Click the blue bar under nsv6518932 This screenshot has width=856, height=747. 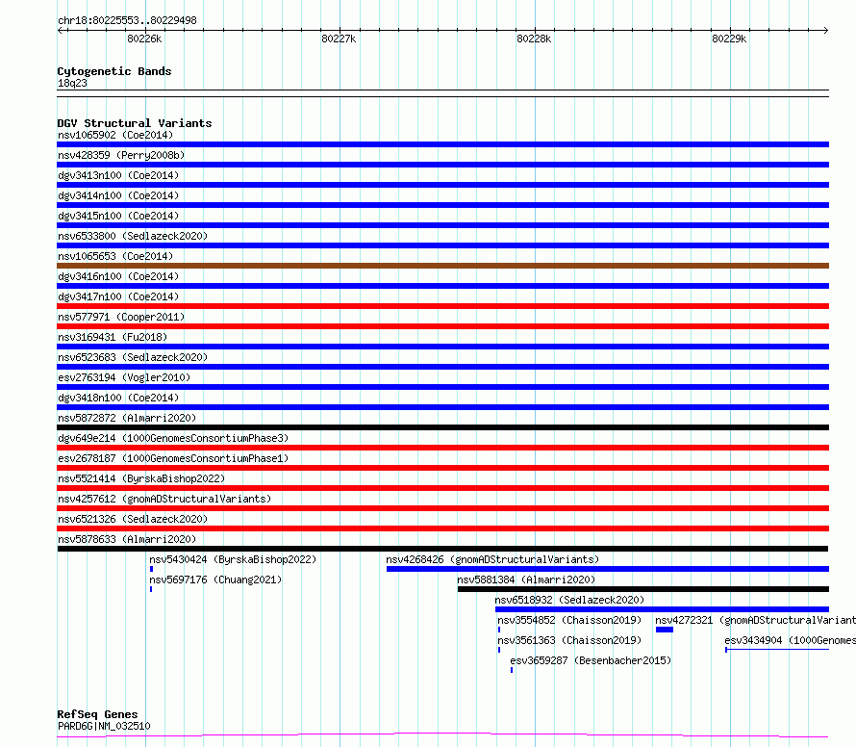tap(663, 609)
